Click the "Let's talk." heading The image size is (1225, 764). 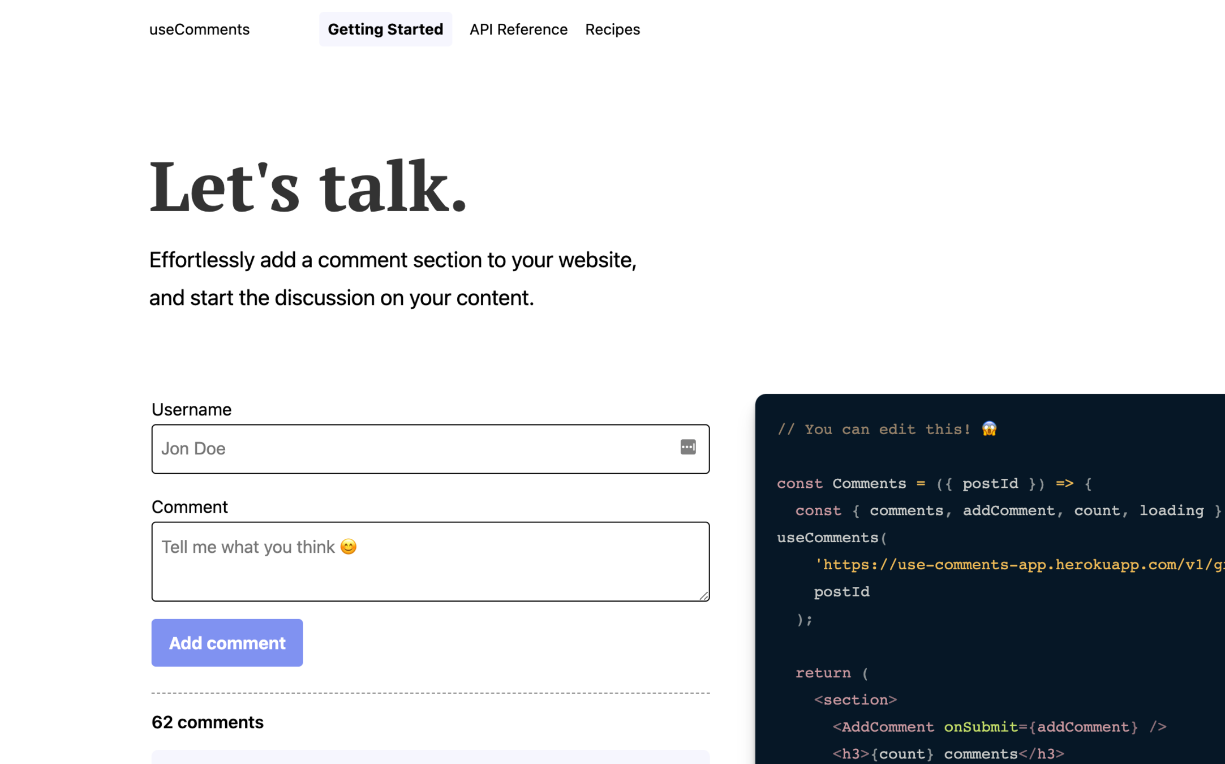click(308, 187)
